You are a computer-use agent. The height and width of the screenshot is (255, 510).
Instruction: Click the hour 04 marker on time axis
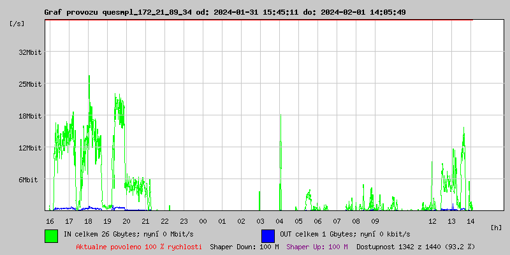(279, 221)
